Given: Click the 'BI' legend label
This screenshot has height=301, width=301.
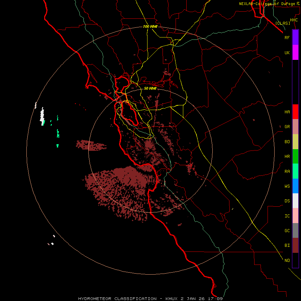Looking at the screenshot, I should click(x=287, y=245).
